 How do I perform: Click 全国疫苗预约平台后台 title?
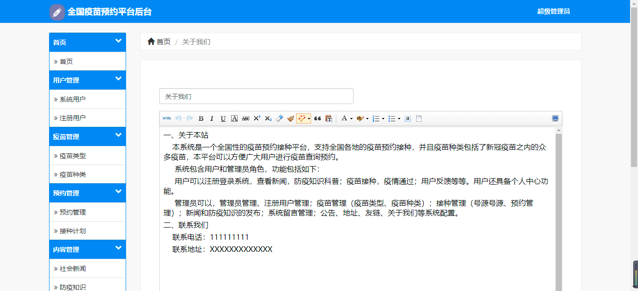[109, 12]
